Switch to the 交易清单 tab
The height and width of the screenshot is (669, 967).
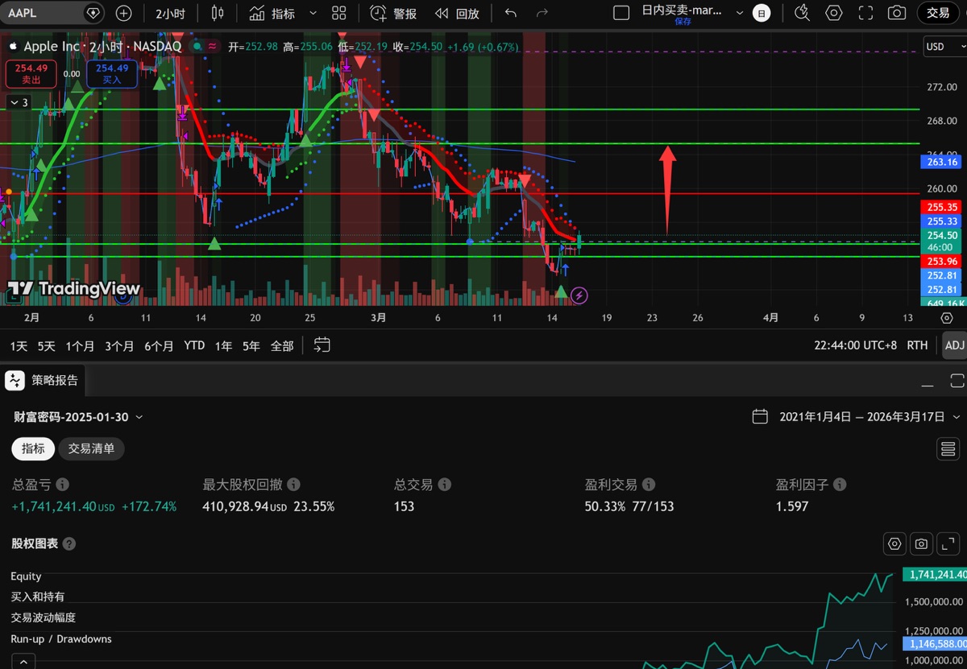(x=91, y=448)
